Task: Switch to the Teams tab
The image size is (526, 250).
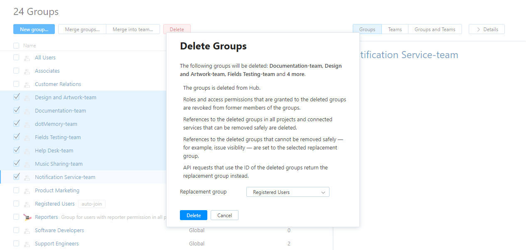Action: (395, 29)
